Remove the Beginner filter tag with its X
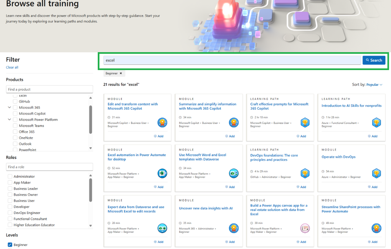 (x=121, y=73)
